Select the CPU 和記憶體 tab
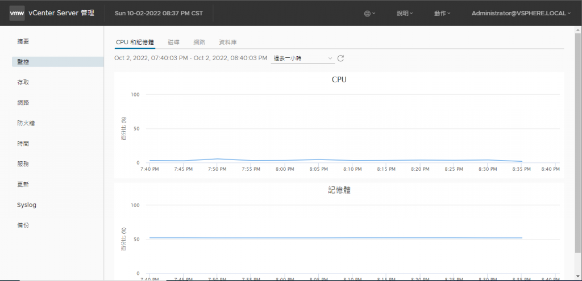Viewport: 582px width, 281px height. coord(135,42)
